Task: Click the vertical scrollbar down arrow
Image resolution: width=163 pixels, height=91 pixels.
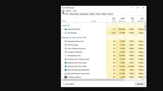Action: [145, 78]
